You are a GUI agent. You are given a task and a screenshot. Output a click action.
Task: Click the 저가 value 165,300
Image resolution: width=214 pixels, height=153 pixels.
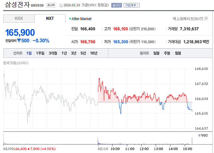tap(121, 42)
